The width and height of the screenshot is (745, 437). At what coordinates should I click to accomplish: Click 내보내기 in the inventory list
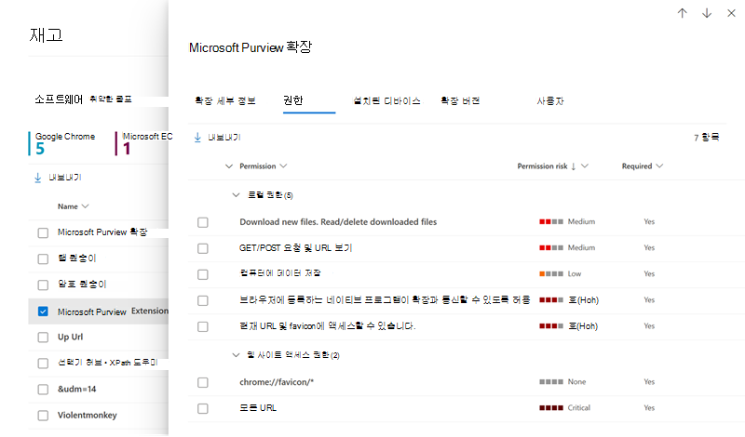[x=65, y=178]
